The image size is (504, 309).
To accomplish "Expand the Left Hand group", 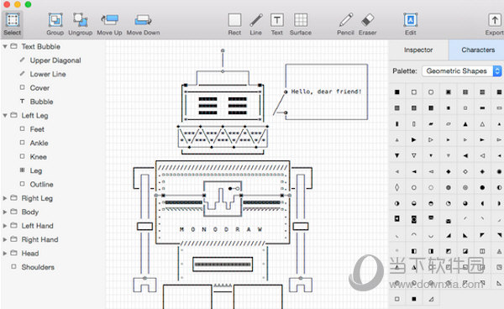I will (x=5, y=226).
